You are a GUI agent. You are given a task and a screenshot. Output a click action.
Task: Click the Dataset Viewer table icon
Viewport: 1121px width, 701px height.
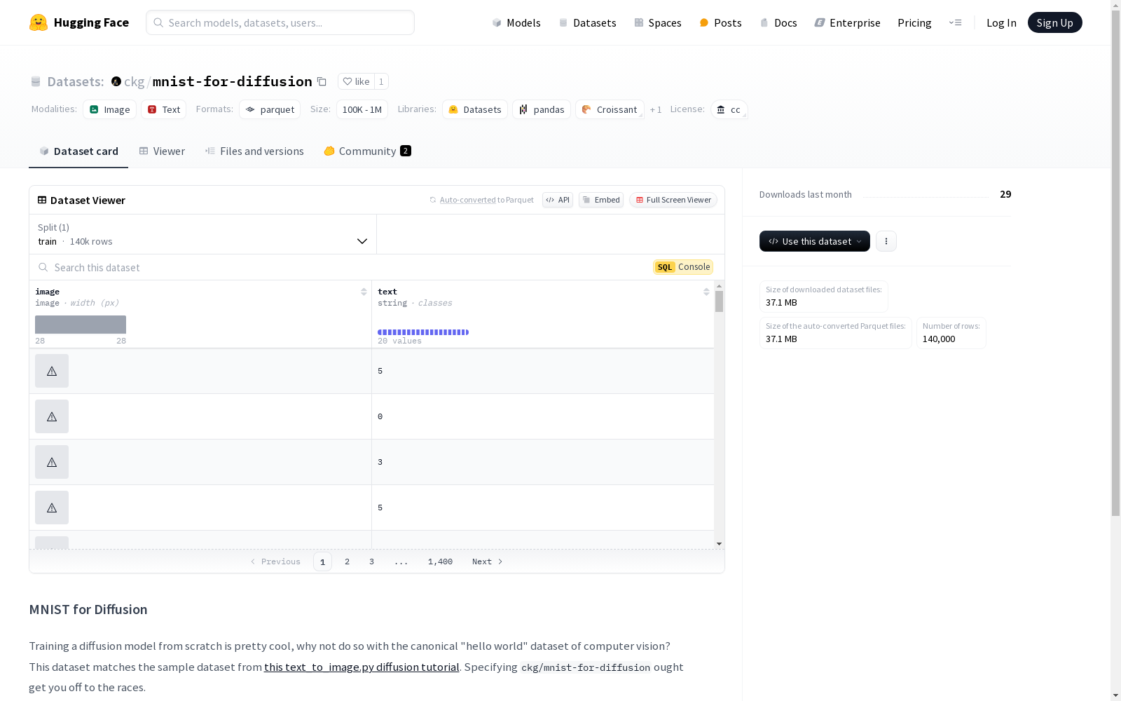[42, 200]
